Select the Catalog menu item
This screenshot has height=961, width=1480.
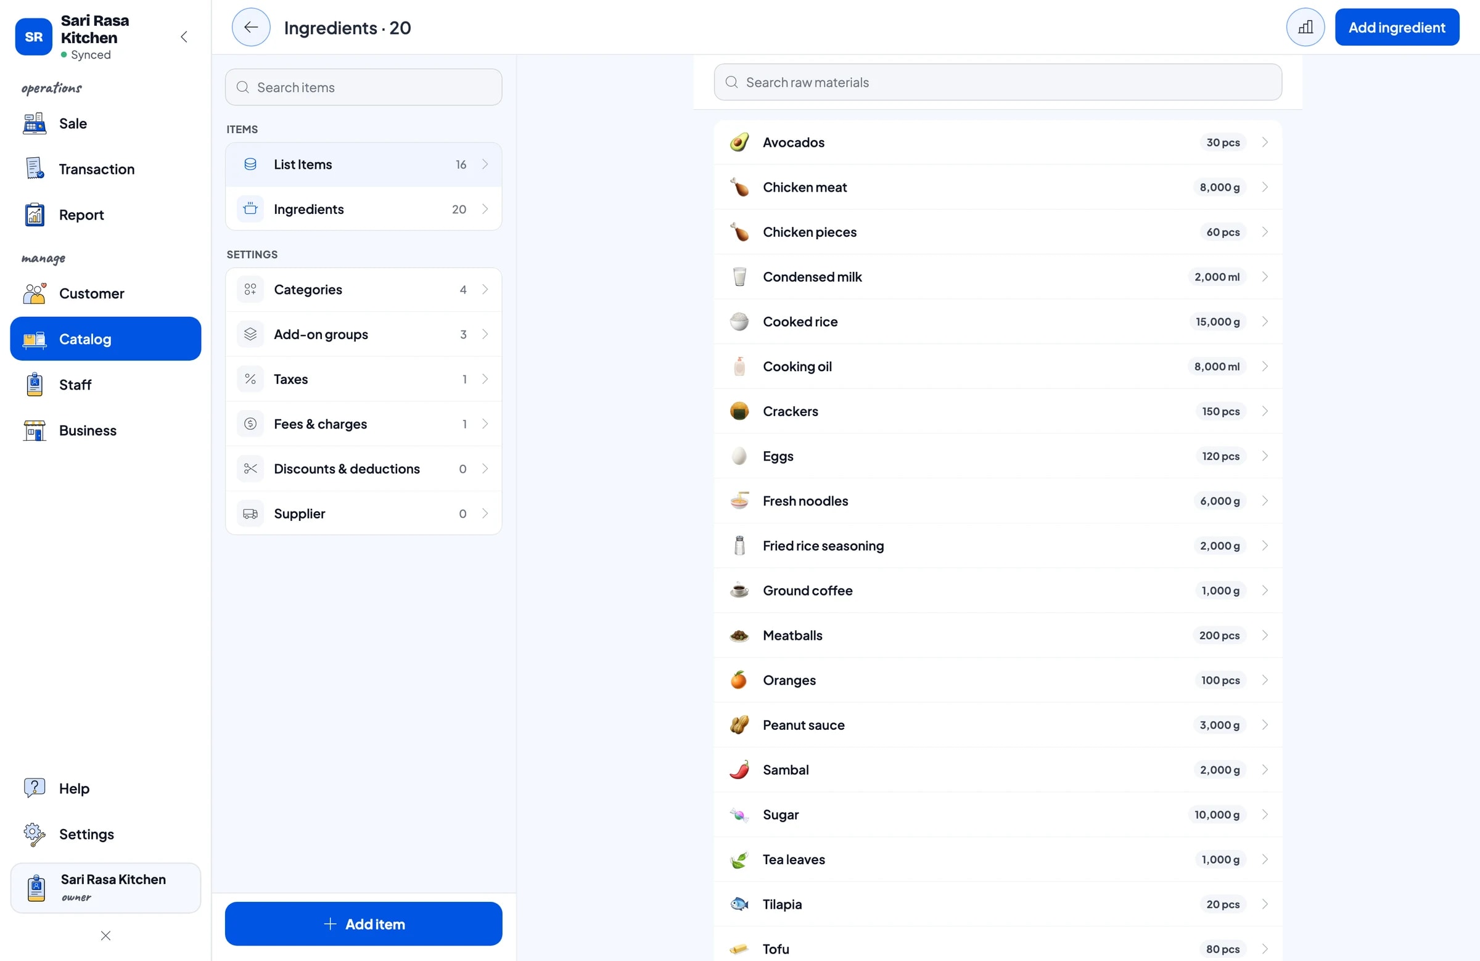pyautogui.click(x=105, y=339)
